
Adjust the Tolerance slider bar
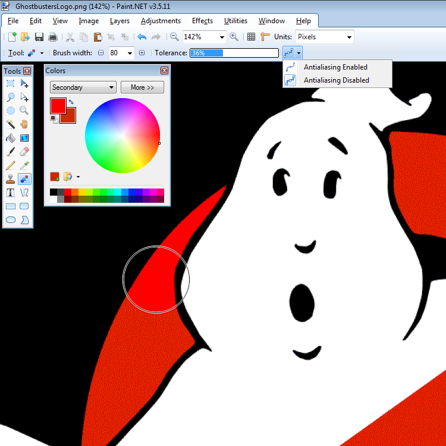pos(234,53)
